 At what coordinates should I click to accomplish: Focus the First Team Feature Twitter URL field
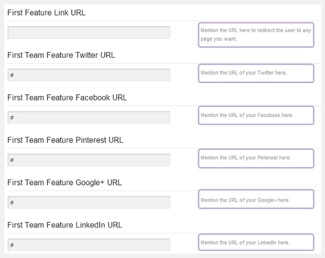click(x=88, y=75)
